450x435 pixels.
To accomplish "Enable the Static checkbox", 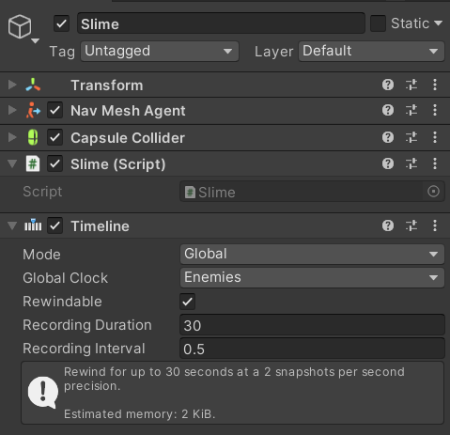I will pos(378,23).
